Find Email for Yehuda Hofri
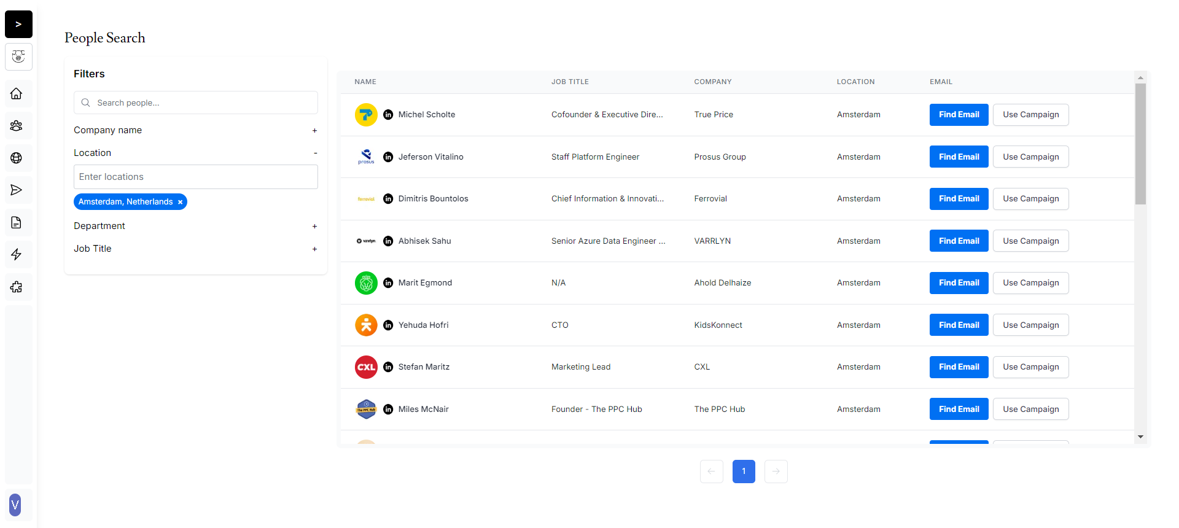The image size is (1179, 528). point(959,325)
